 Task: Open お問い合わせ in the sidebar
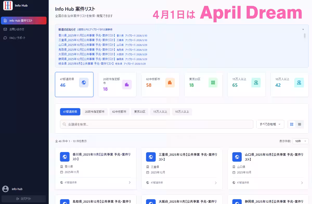(17, 29)
